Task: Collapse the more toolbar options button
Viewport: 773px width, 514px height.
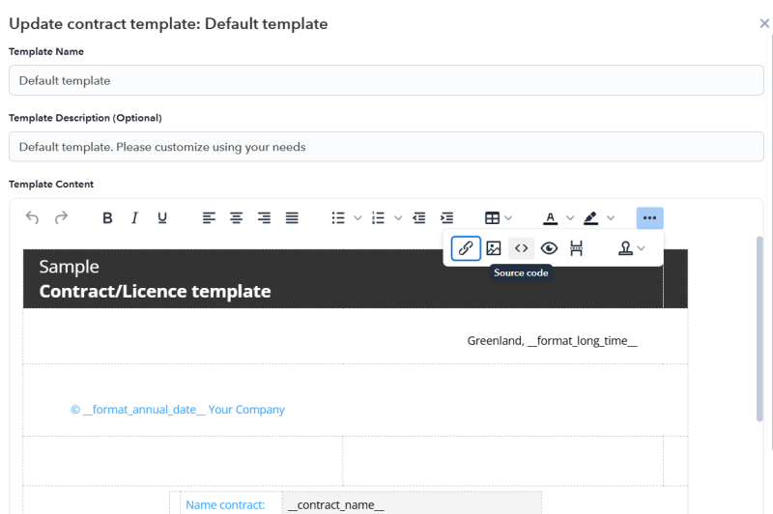Action: tap(649, 217)
